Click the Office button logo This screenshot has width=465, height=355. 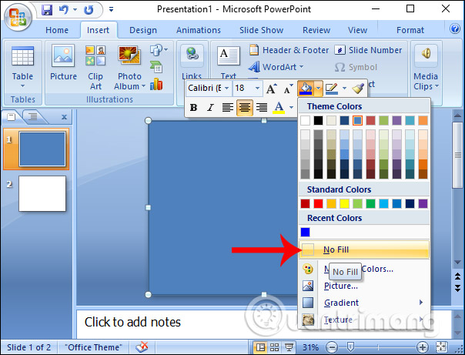pyautogui.click(x=18, y=17)
